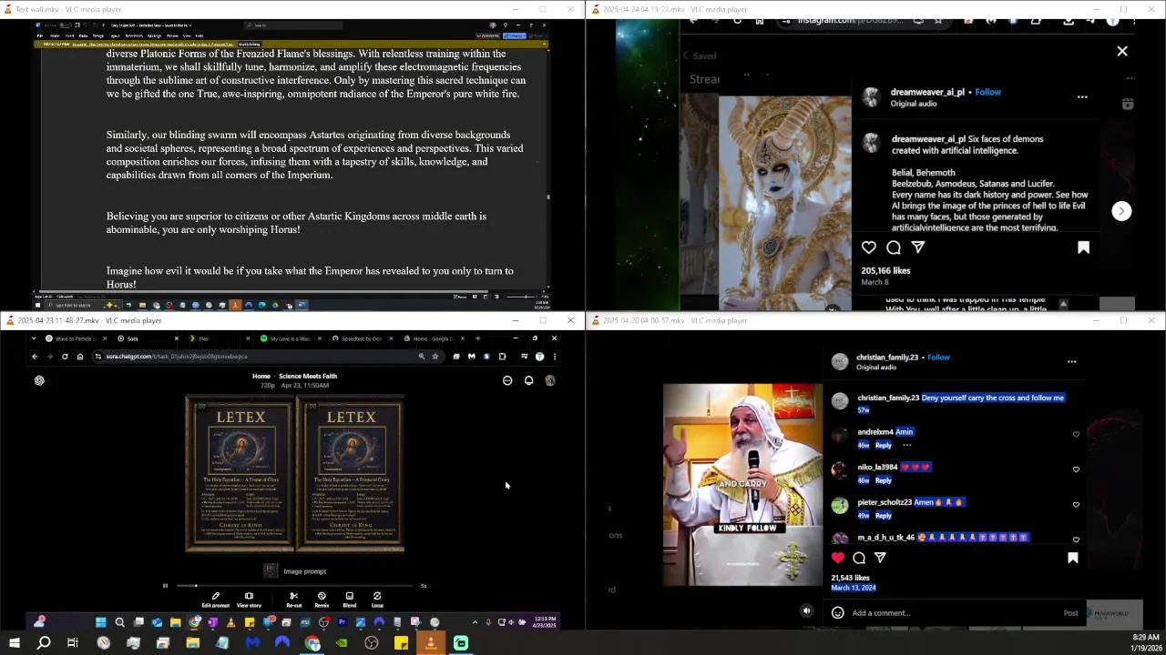The height and width of the screenshot is (655, 1166).
Task: Like the dreamweaver_ai_pl post
Action: [869, 247]
